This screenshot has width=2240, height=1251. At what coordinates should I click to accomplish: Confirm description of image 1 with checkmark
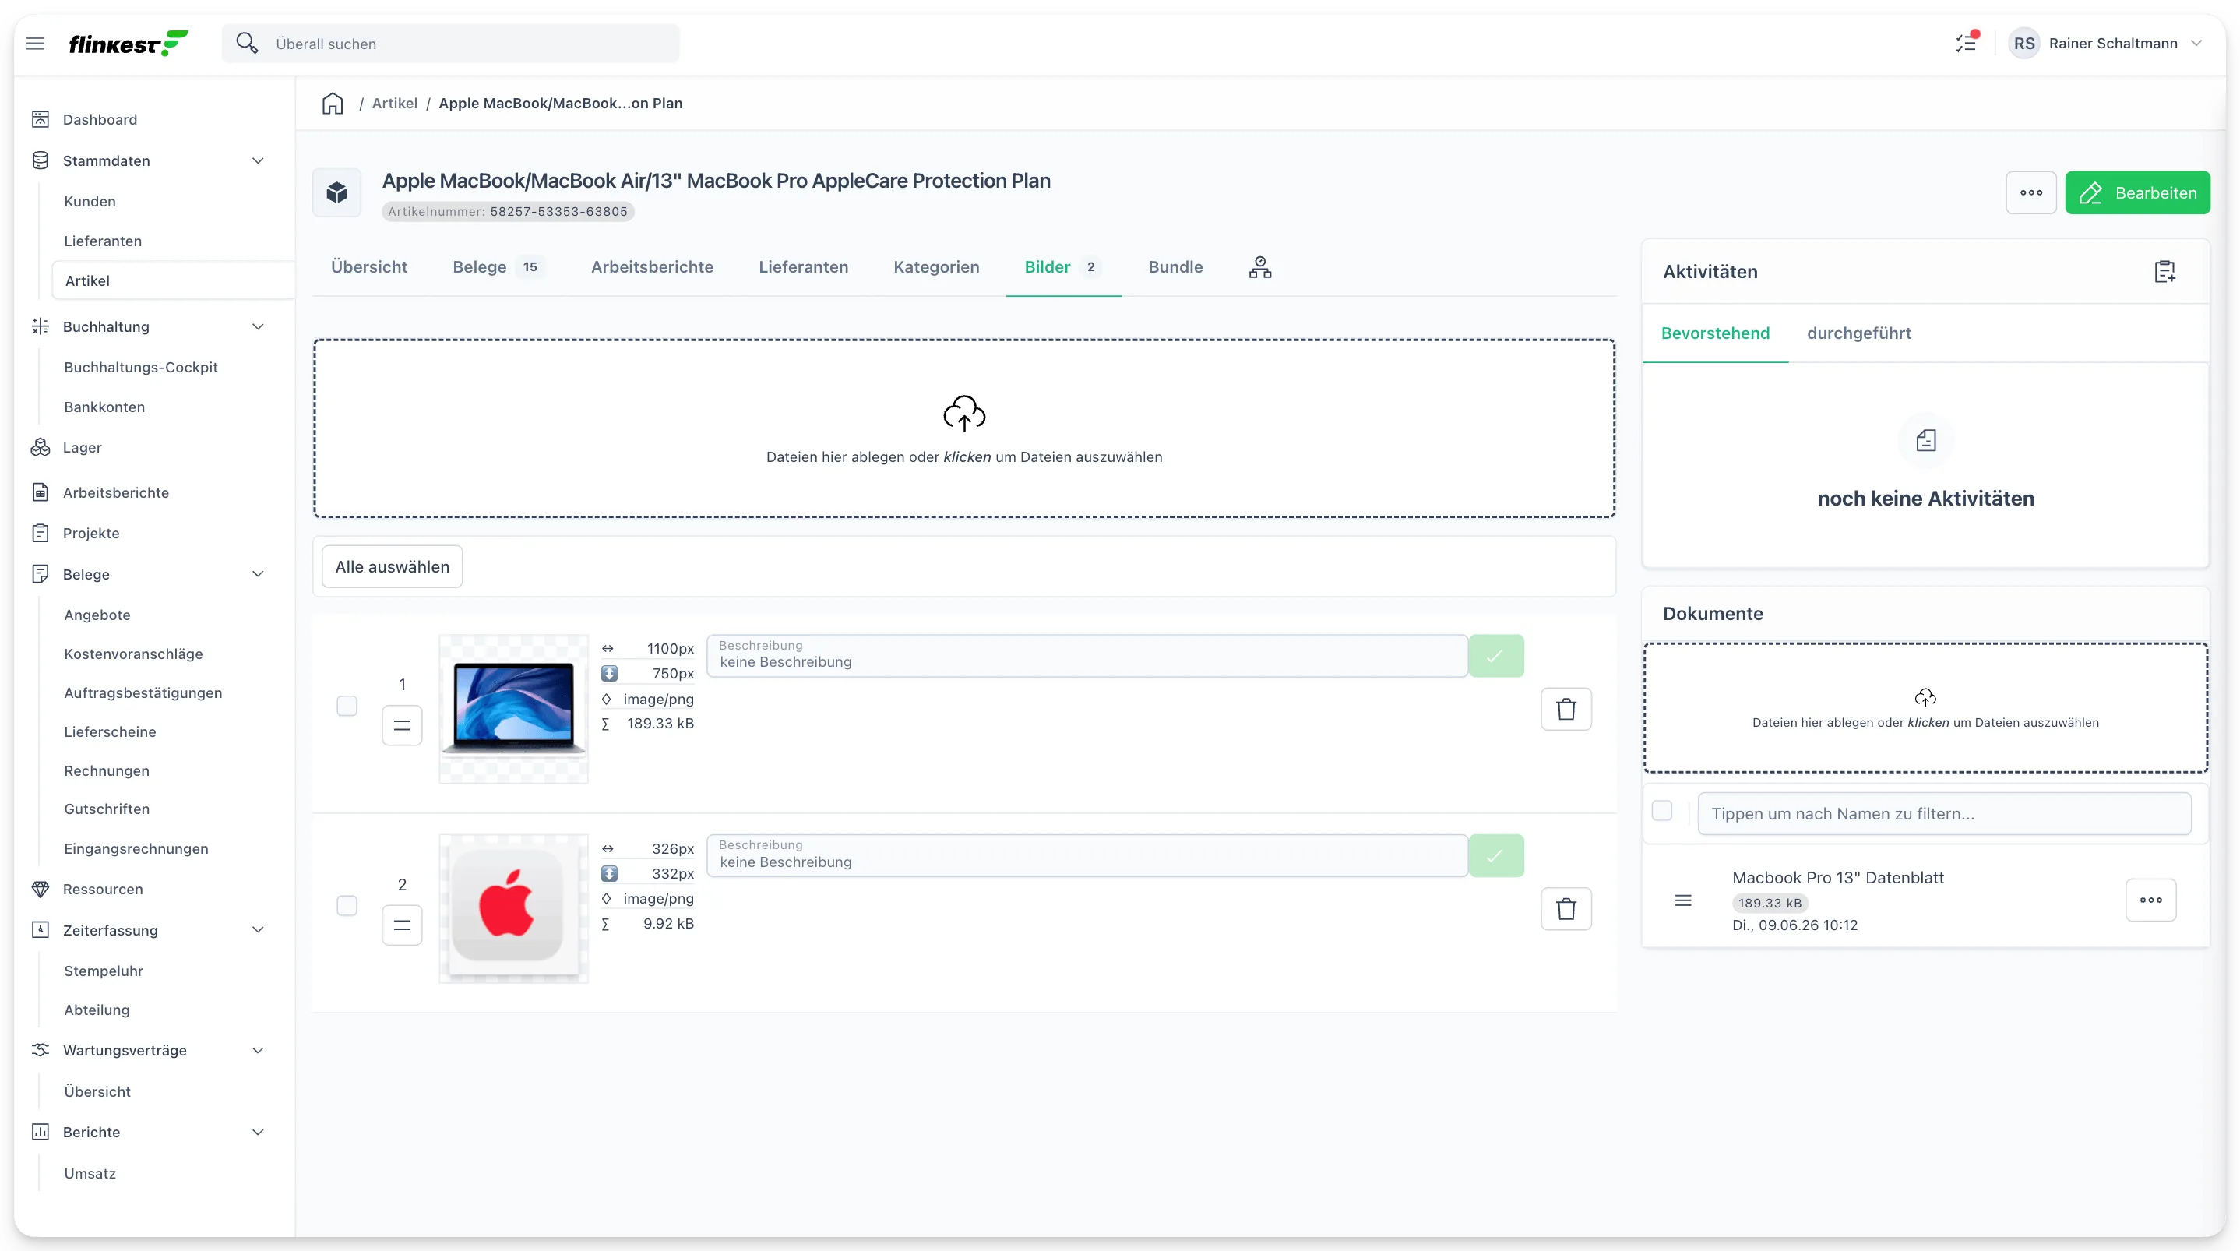(x=1495, y=656)
